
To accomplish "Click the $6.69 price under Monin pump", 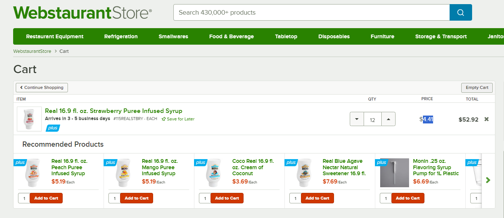I will point(420,182).
